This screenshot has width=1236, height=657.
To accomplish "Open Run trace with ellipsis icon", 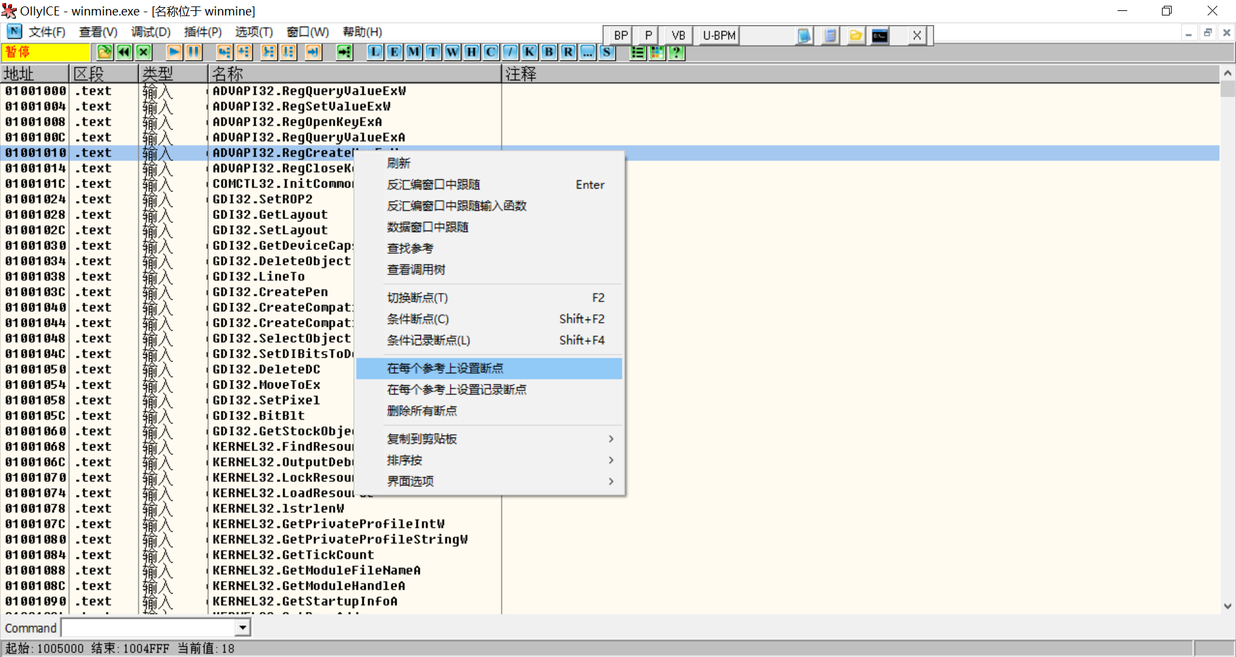I will 588,52.
